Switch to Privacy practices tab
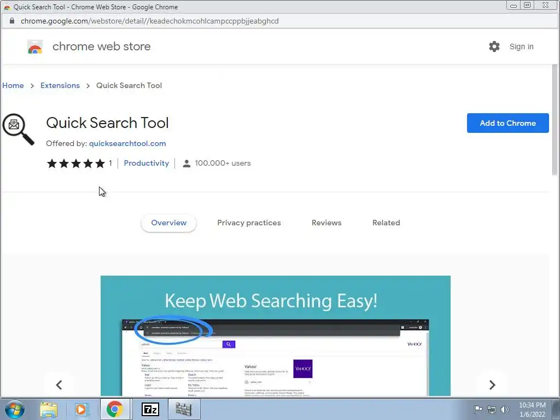This screenshot has height=420, width=560. [249, 223]
